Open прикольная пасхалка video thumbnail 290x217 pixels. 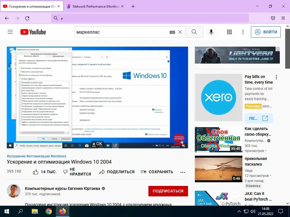[x=218, y=169]
